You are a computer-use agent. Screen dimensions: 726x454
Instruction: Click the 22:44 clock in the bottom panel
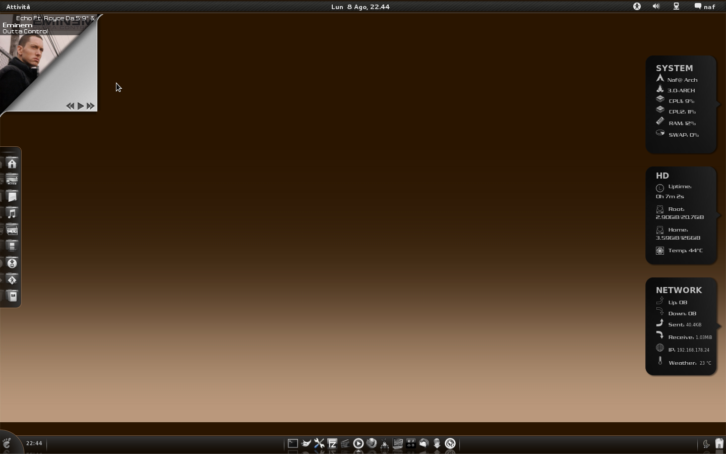34,443
